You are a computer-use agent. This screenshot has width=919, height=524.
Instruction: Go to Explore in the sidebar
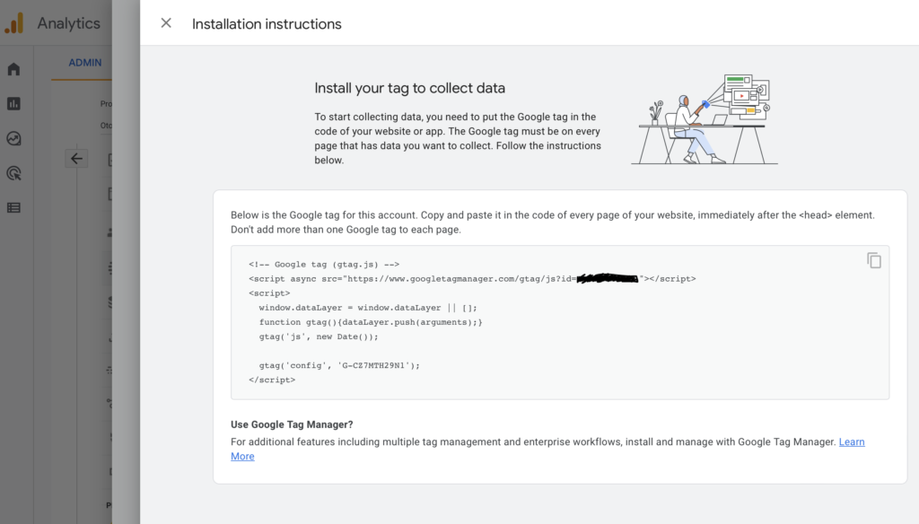(x=13, y=139)
